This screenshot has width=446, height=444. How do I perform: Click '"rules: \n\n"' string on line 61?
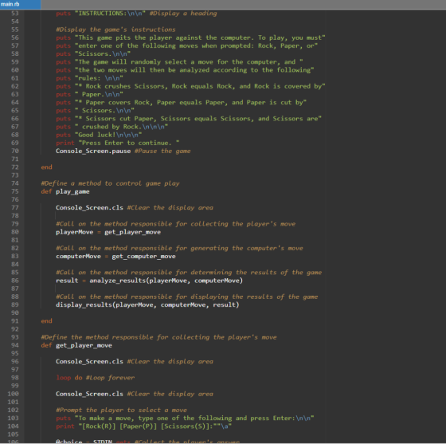[x=99, y=78]
